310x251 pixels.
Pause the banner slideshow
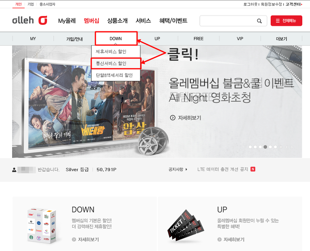(281, 147)
